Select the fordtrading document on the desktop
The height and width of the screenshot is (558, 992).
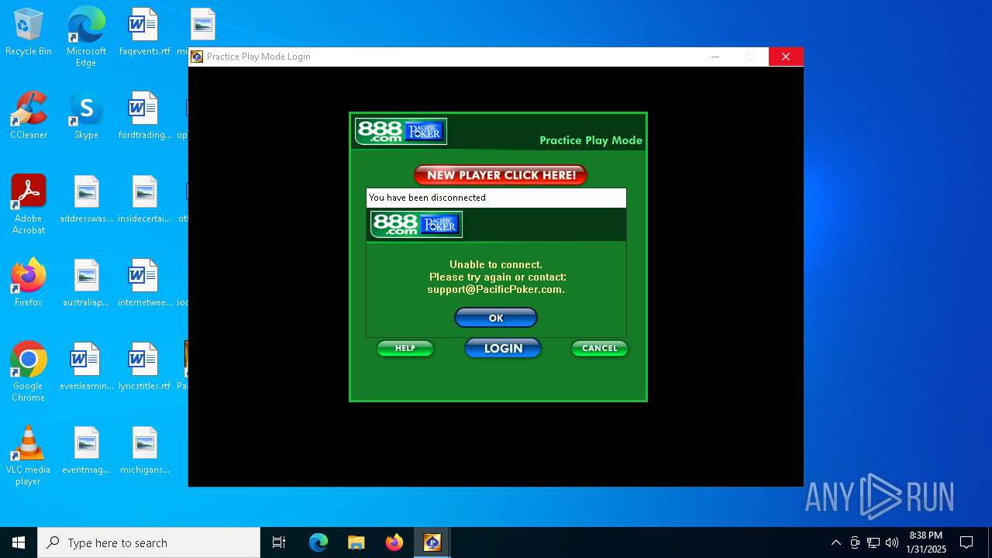[144, 116]
